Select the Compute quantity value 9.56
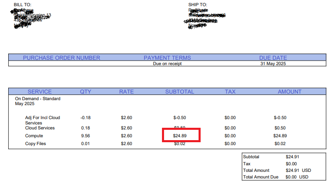 tap(86, 136)
